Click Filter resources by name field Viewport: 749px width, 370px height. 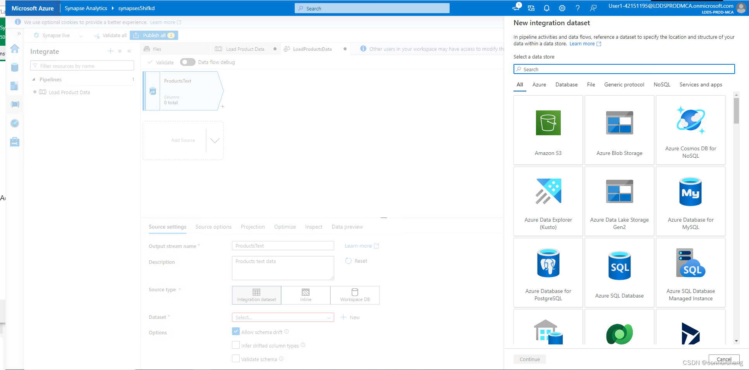pyautogui.click(x=82, y=66)
